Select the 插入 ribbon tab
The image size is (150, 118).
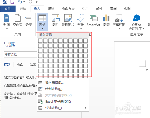(x=37, y=9)
